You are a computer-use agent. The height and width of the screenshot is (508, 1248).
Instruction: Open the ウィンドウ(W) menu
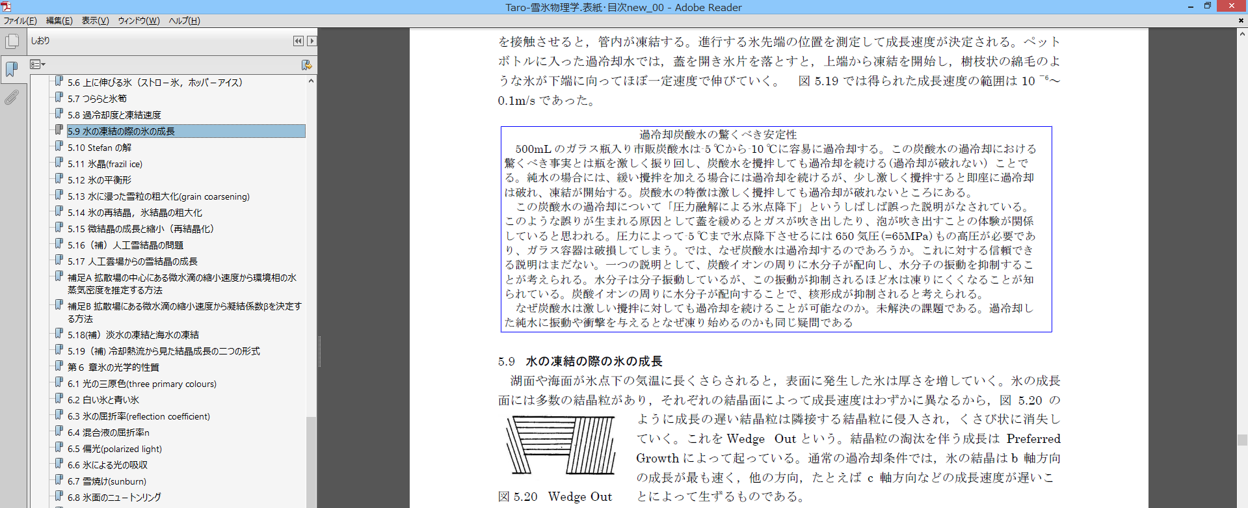click(139, 21)
